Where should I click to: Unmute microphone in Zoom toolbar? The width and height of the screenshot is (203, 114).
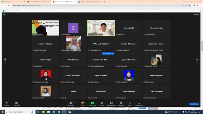pyautogui.click(x=7, y=104)
